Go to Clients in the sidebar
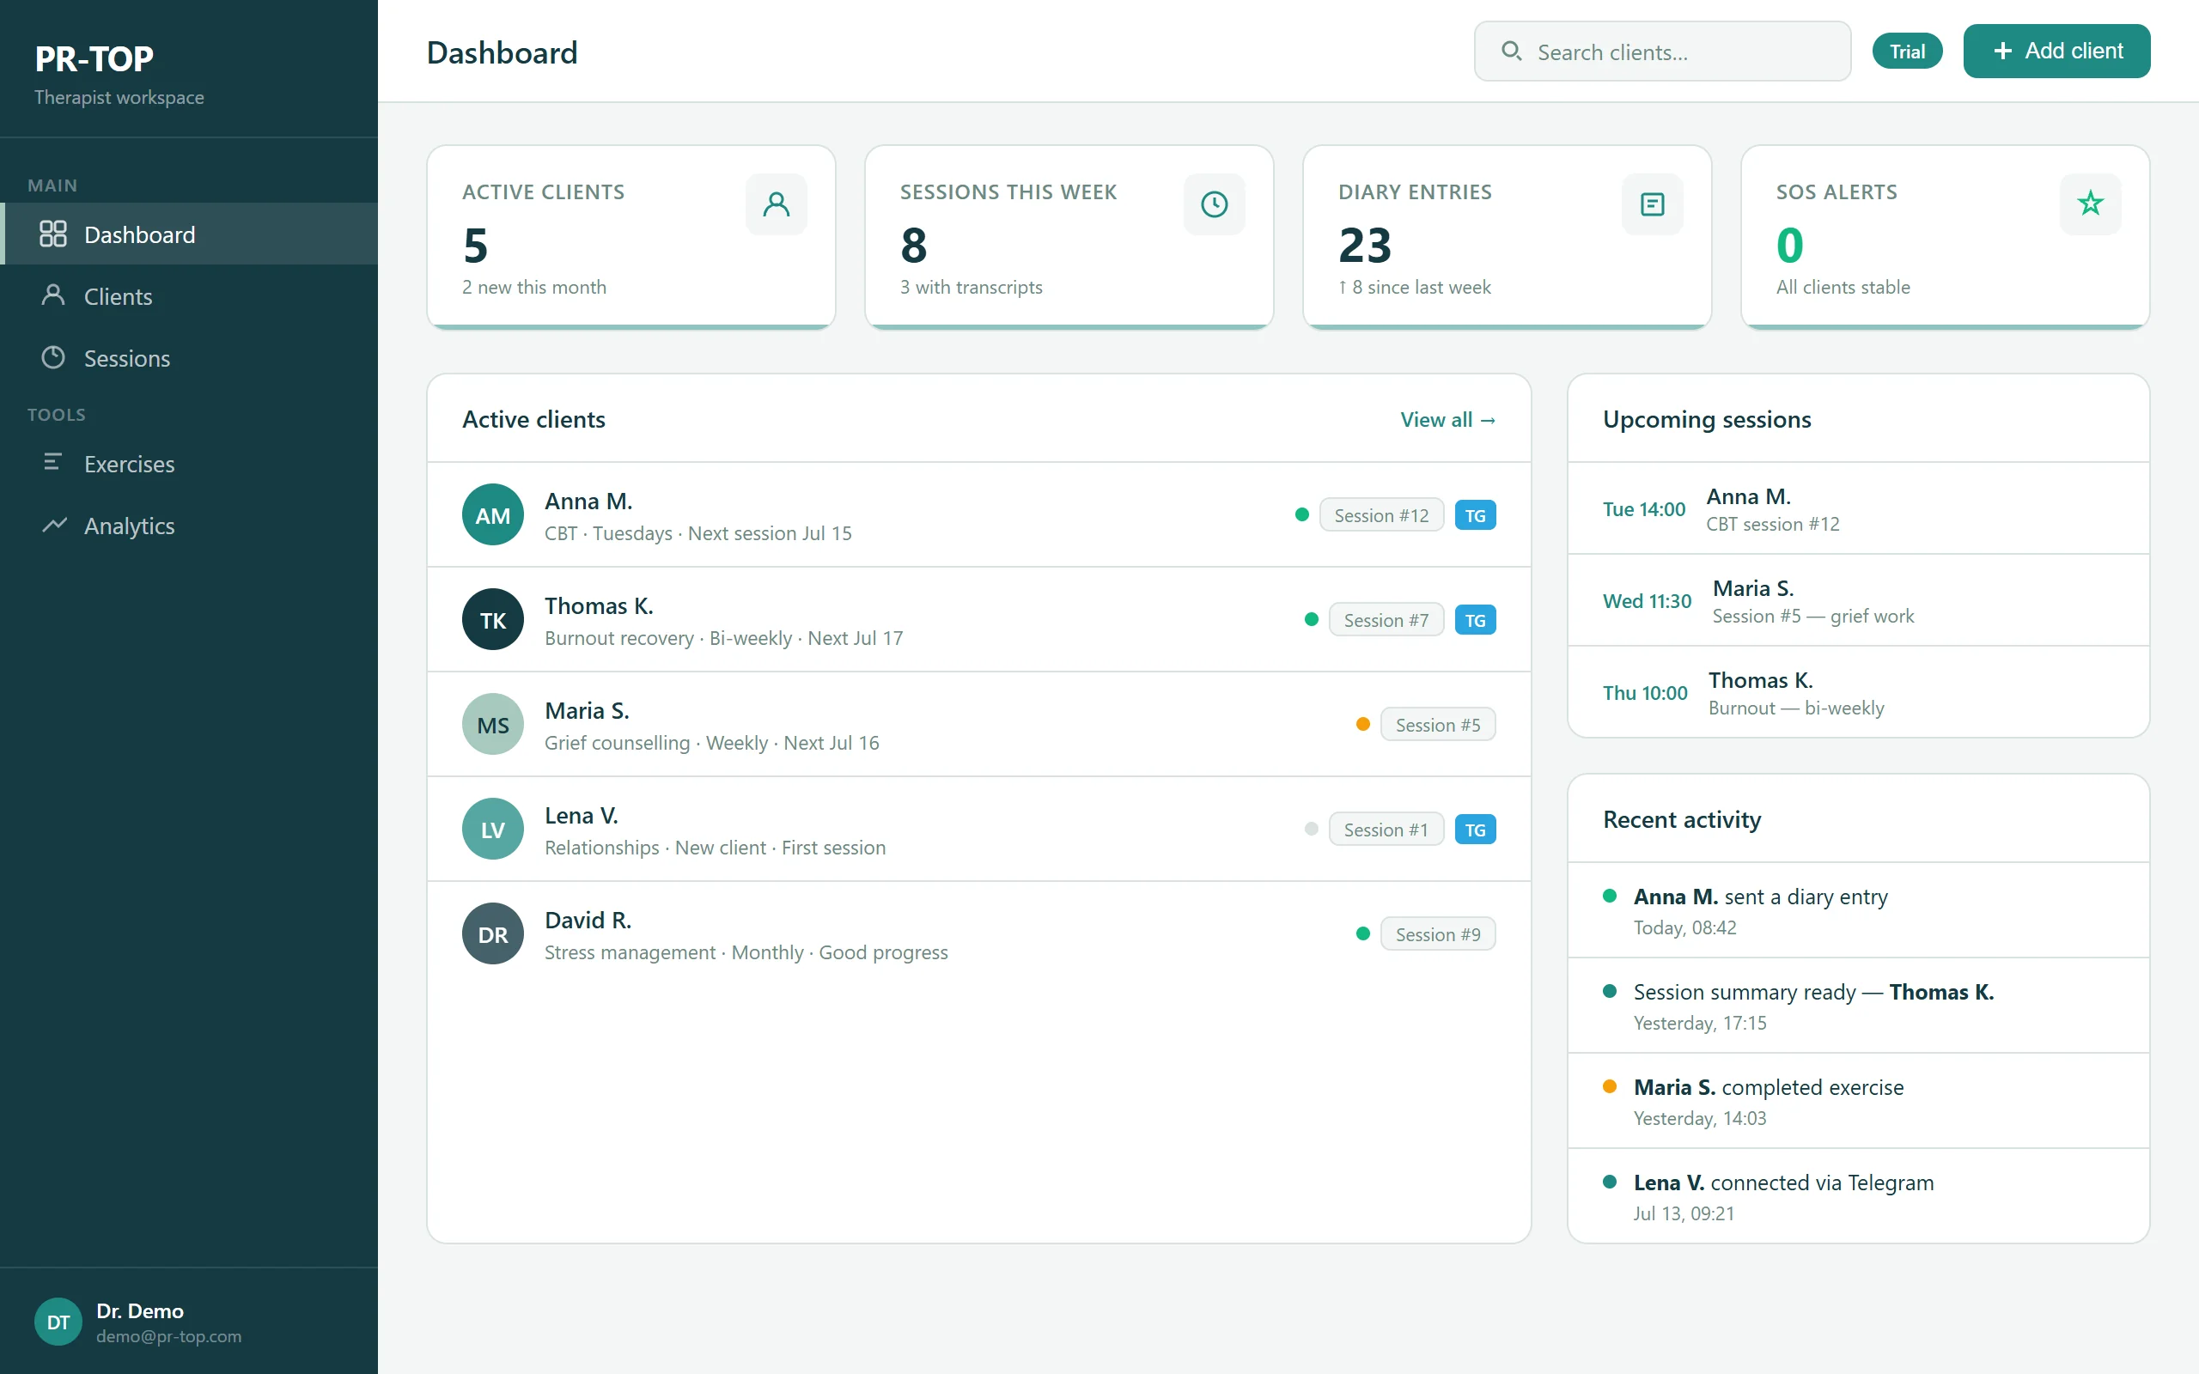Screen dimensions: 2199x1374 (x=189, y=296)
